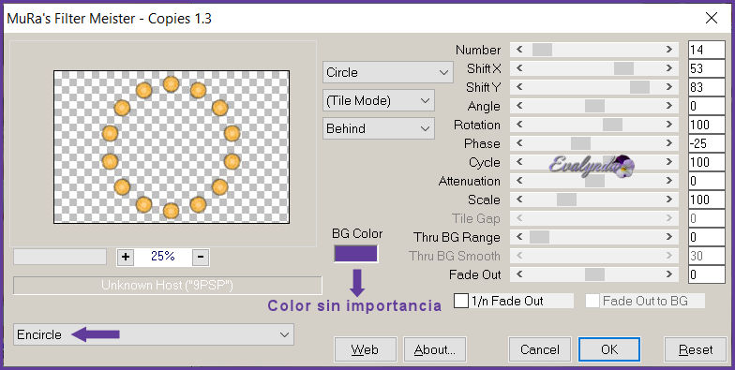This screenshot has width=735, height=370.
Task: Click the Shift X slider thumb
Action: (623, 68)
